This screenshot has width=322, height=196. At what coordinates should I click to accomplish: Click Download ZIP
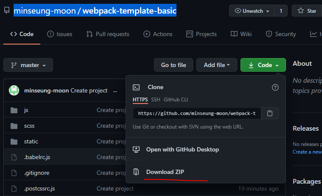coord(165,172)
